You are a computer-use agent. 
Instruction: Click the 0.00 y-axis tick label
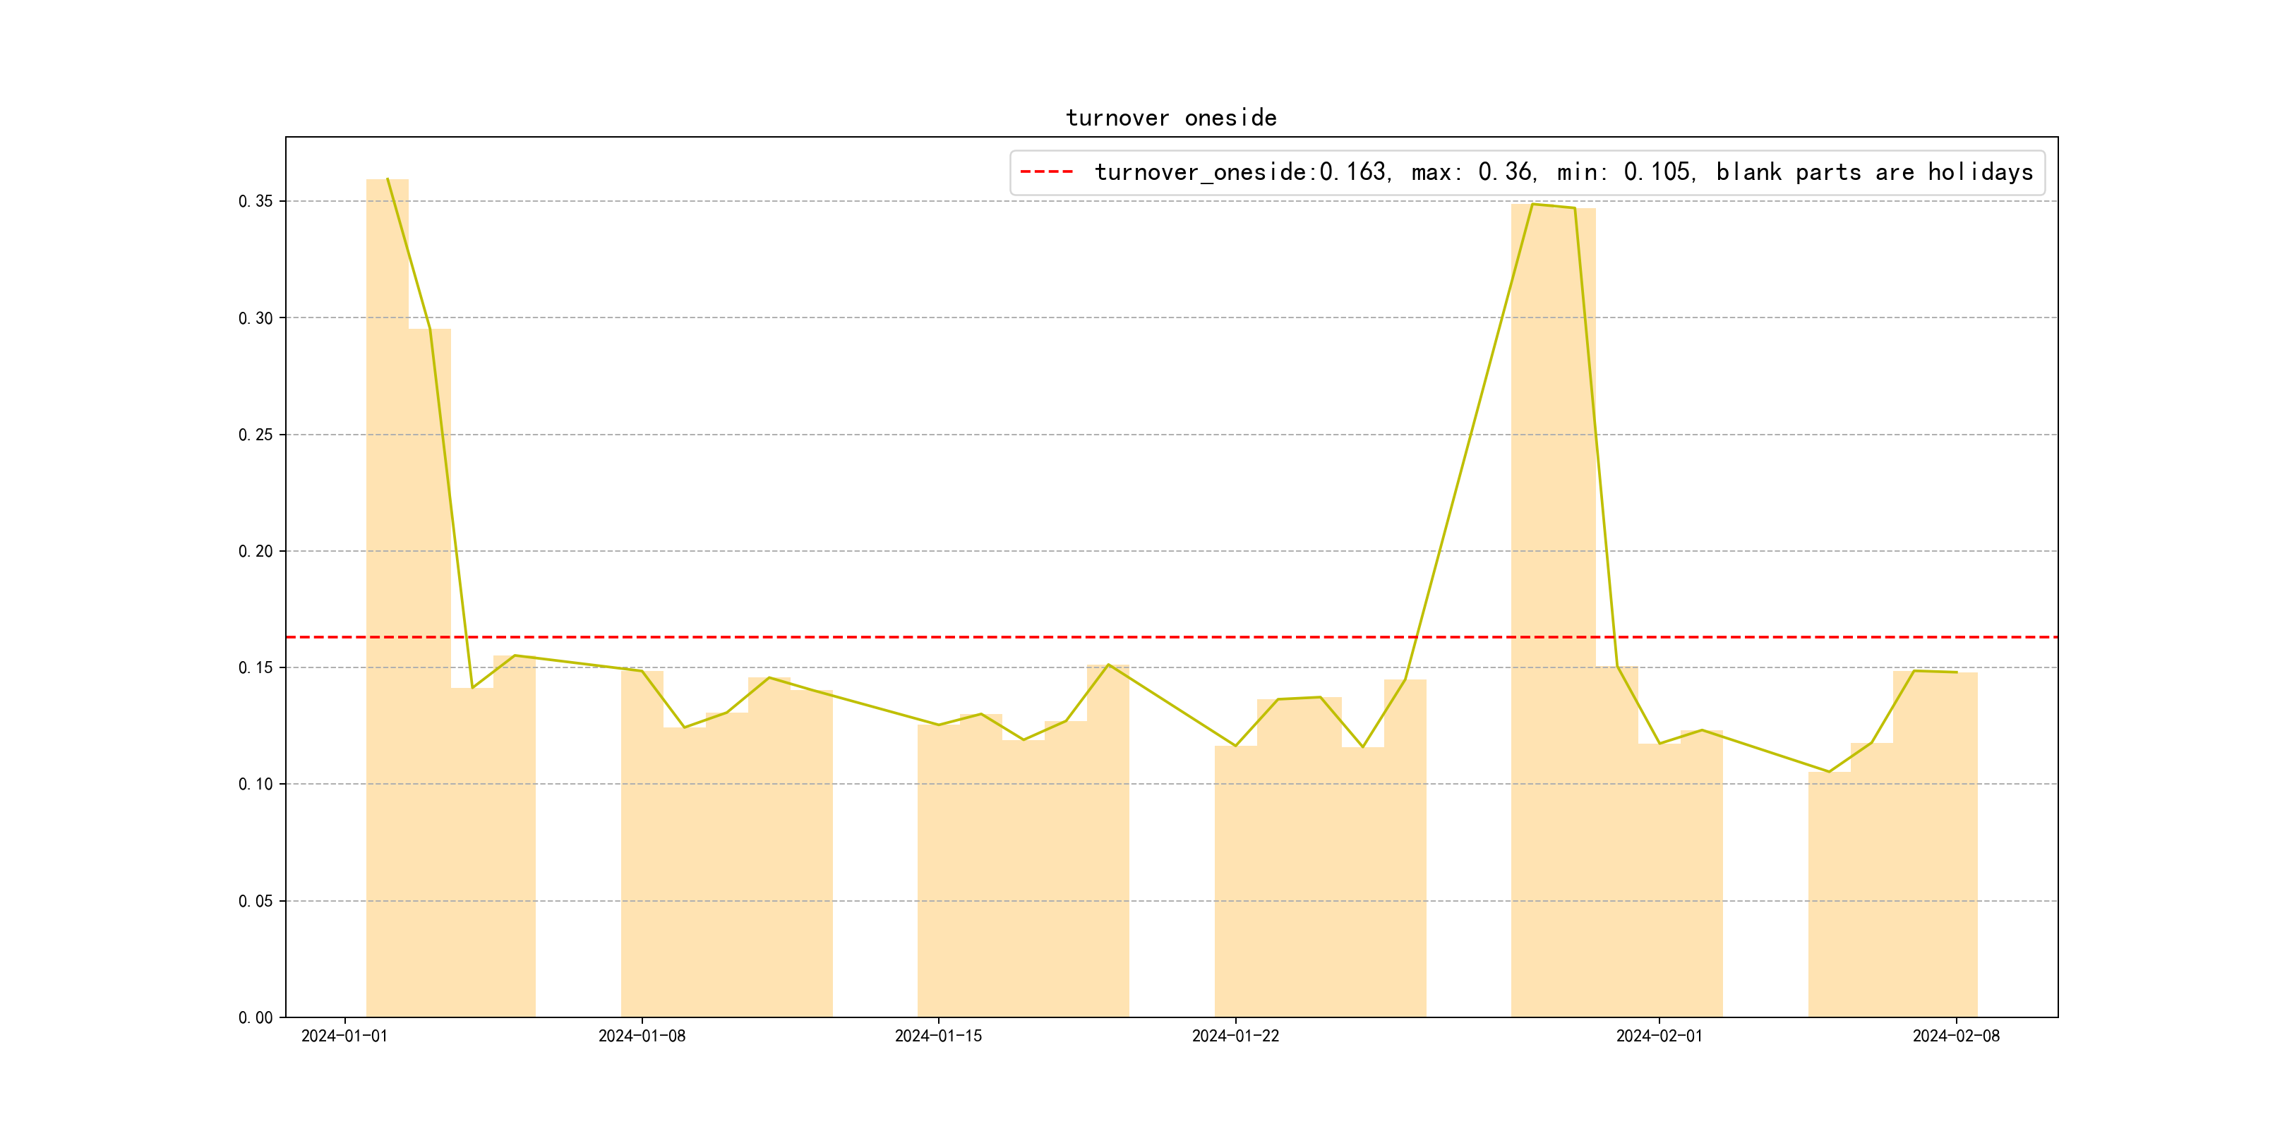(256, 1018)
